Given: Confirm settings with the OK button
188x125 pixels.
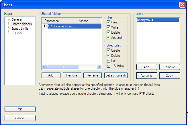Looking at the screenshot, I should tap(20, 109).
